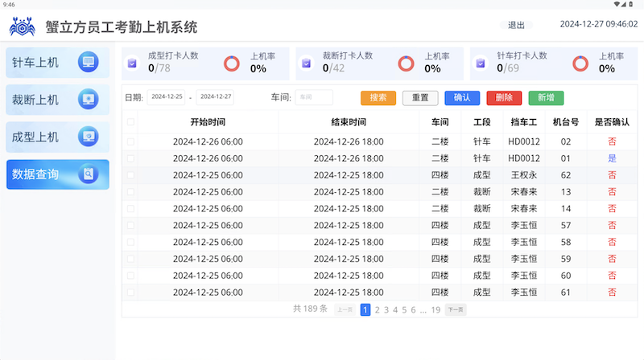Open the 针车上机 menu
This screenshot has width=644, height=360.
pos(57,63)
